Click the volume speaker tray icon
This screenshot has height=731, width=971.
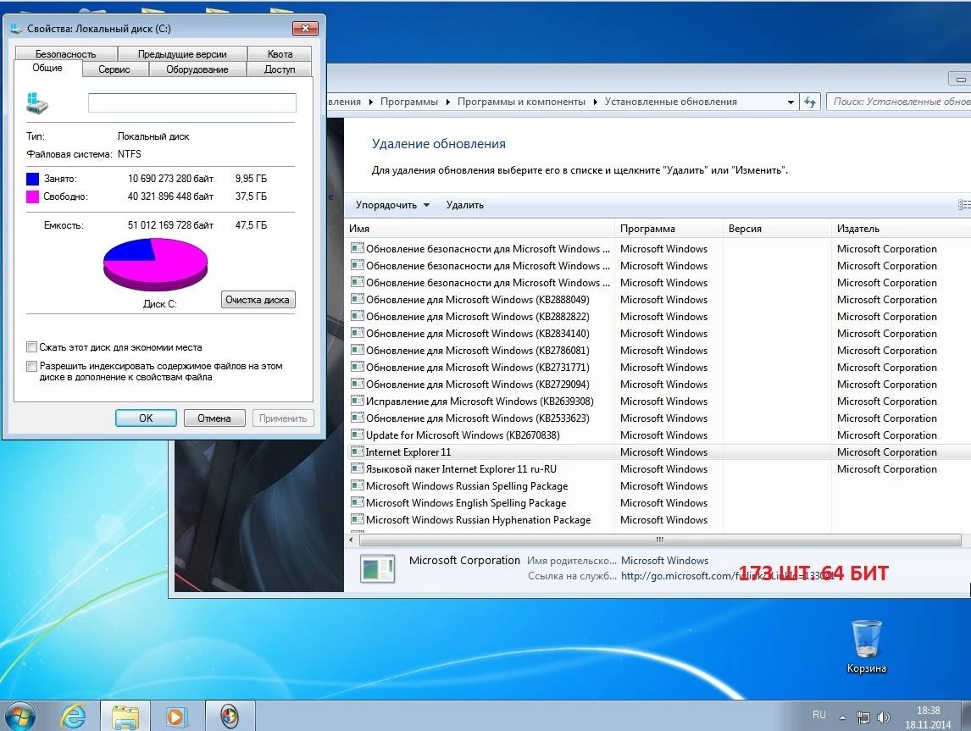point(883,717)
